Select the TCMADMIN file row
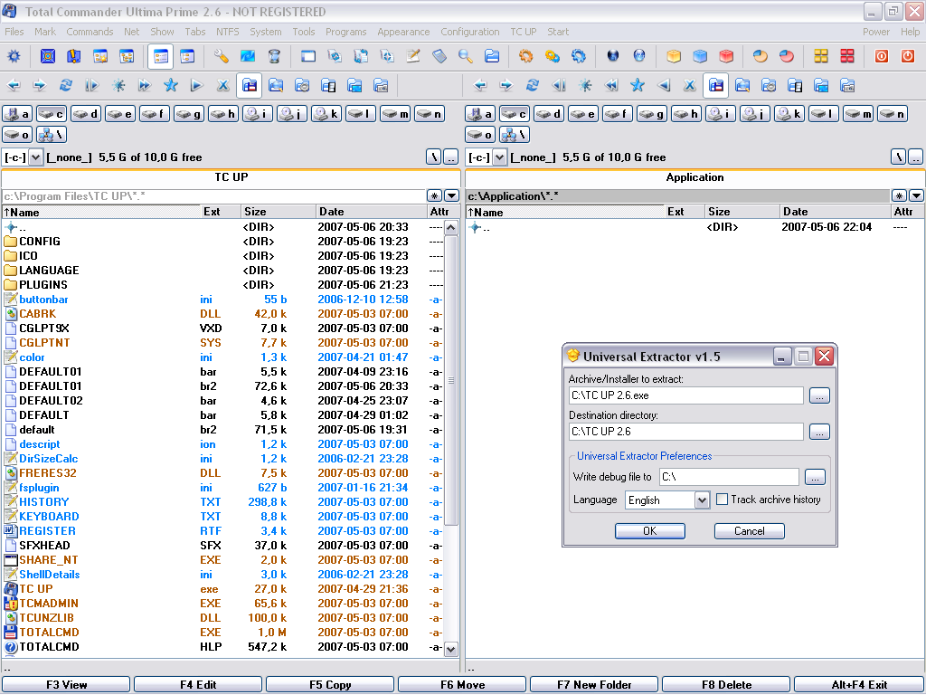This screenshot has height=695, width=926. [223, 604]
